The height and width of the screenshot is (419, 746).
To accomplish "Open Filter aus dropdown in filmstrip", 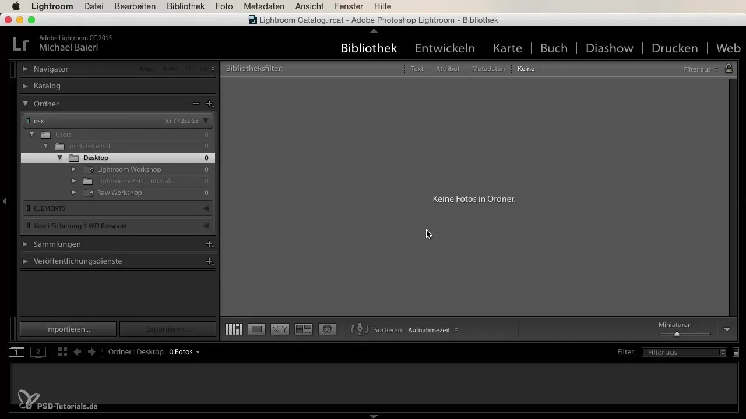I will click(x=684, y=352).
